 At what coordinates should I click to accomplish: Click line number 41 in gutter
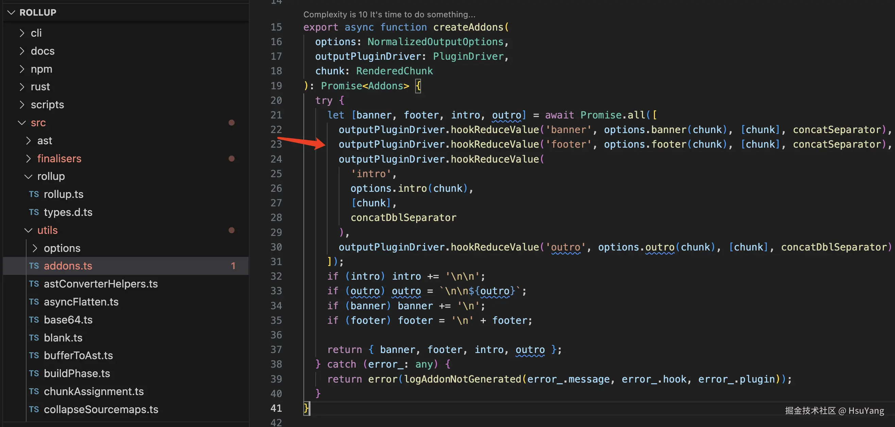tap(276, 408)
